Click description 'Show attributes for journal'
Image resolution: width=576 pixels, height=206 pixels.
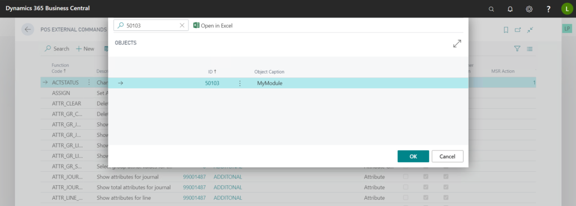tap(128, 177)
